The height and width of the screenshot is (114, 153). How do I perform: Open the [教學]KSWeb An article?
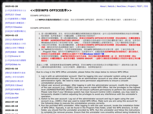[x=13, y=64]
